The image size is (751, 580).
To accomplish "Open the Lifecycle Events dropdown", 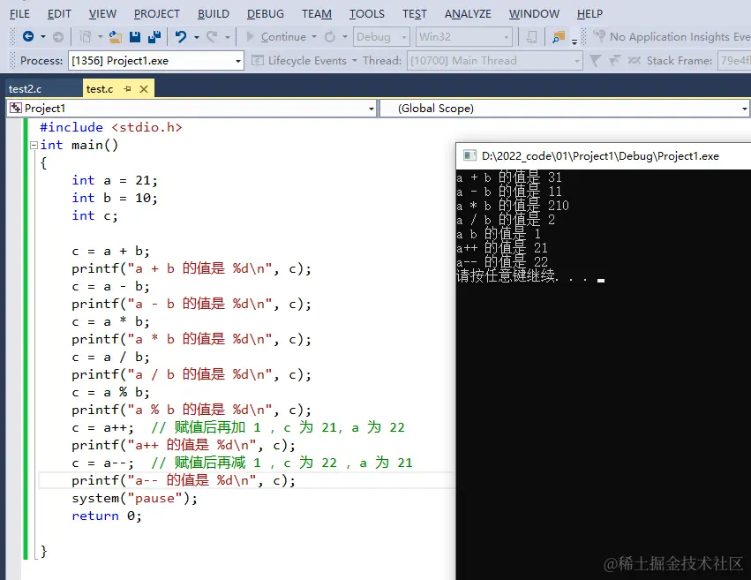I will [355, 61].
